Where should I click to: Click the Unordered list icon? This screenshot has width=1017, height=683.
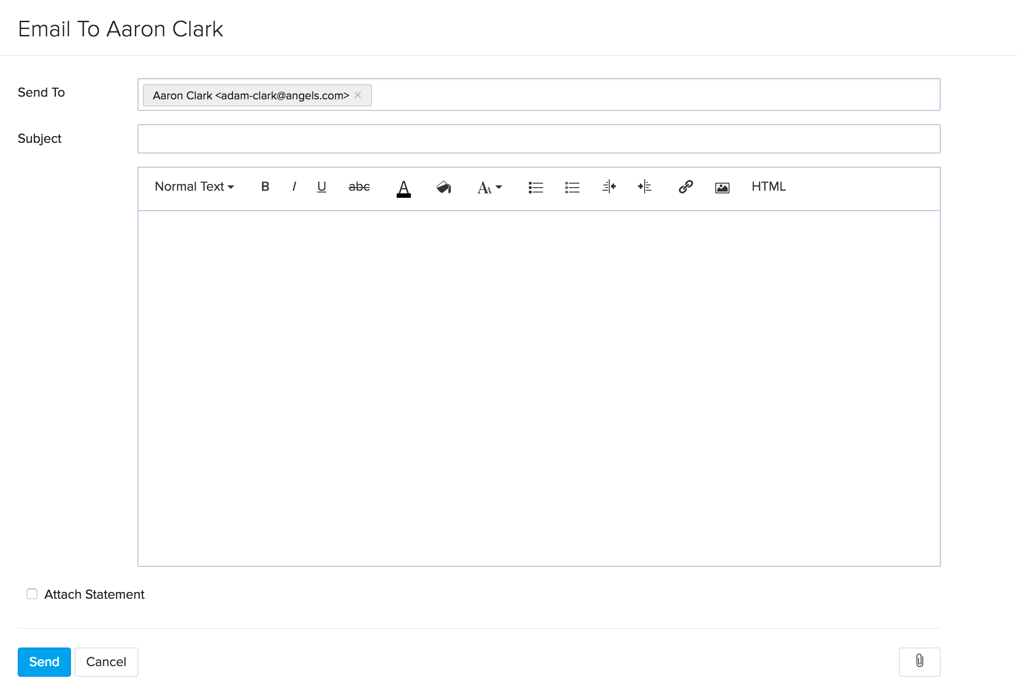pyautogui.click(x=572, y=187)
